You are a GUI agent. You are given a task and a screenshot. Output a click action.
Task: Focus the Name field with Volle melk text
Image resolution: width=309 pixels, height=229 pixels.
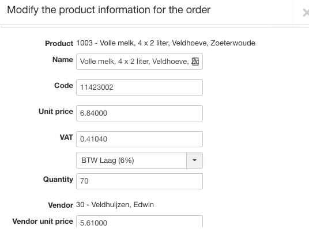point(140,62)
